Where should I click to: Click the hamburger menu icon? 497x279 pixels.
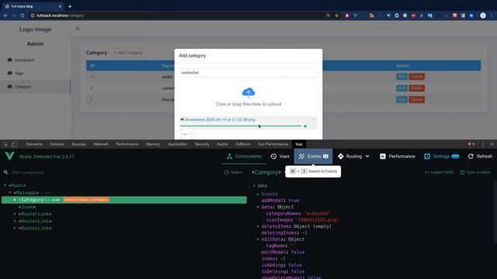(78, 29)
